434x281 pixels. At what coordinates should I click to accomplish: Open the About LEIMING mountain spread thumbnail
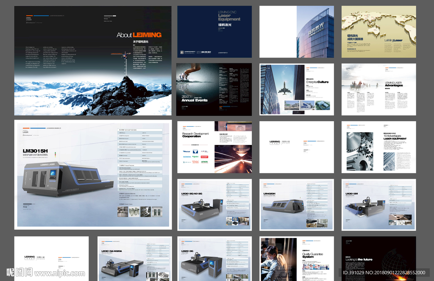pos(93,60)
